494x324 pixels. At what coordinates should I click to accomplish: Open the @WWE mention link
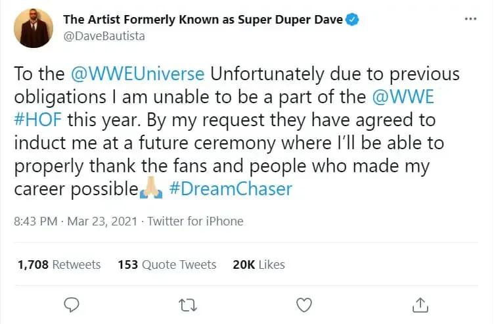[401, 96]
